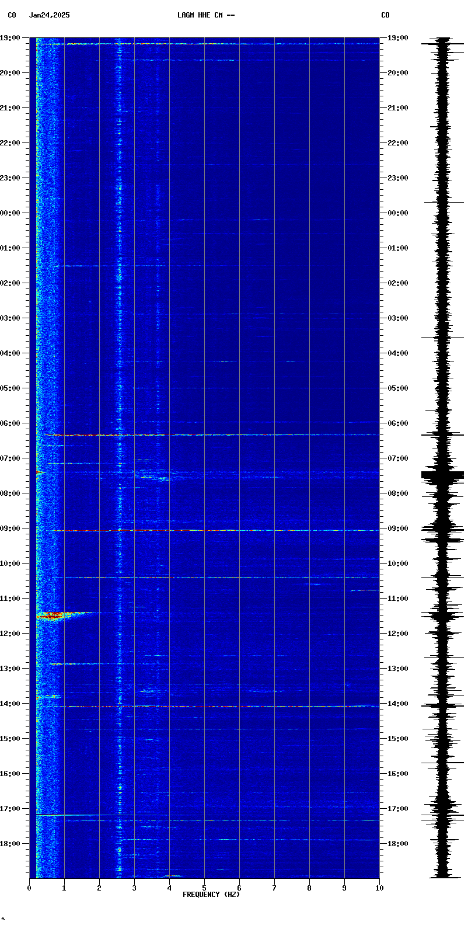This screenshot has width=468, height=925.
Task: Click the 5 Hz frequency tick label
Action: pos(204,888)
